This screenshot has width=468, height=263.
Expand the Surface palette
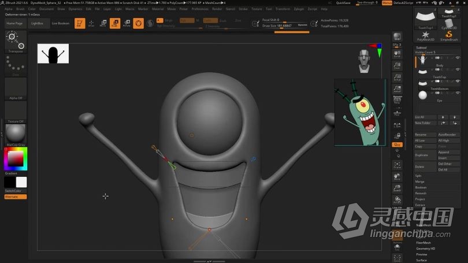point(421,260)
